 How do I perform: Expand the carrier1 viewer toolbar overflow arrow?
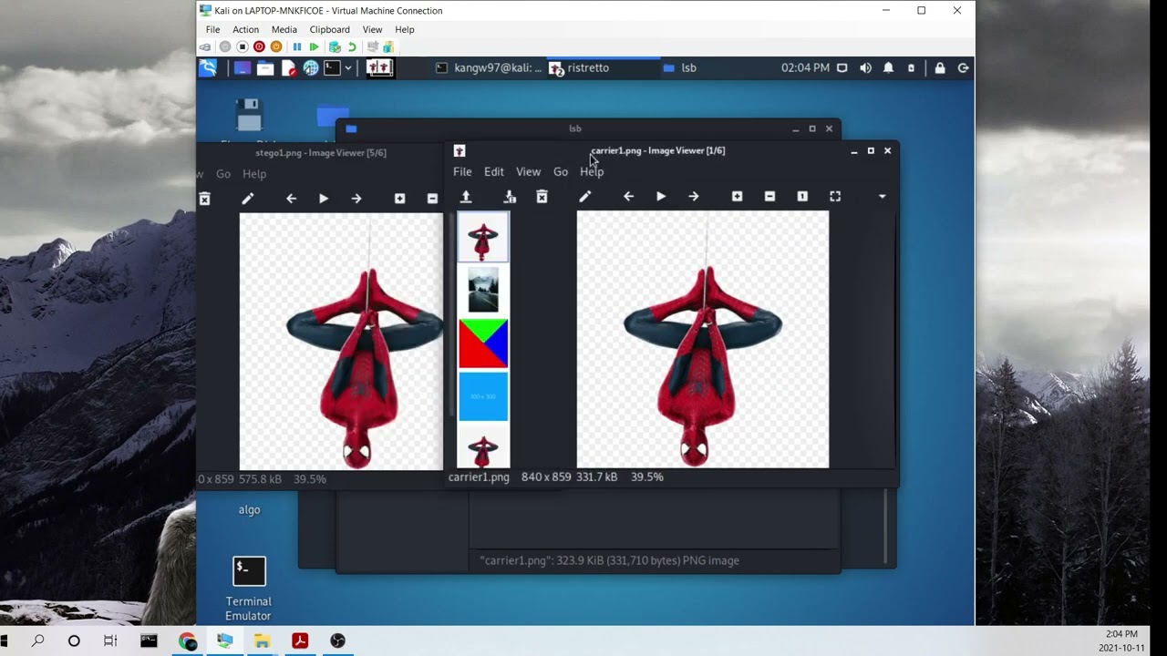click(882, 197)
